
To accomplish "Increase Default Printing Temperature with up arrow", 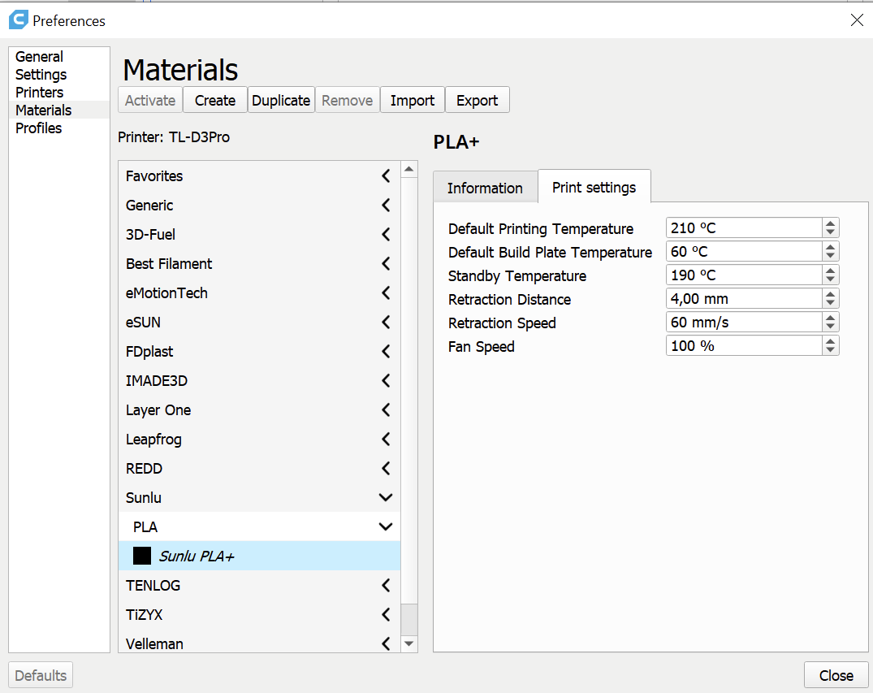I will click(x=830, y=224).
